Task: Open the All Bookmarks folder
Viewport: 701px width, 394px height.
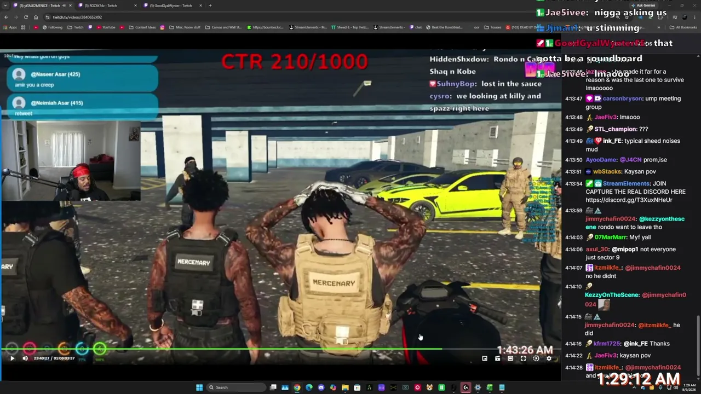Action: point(683,27)
